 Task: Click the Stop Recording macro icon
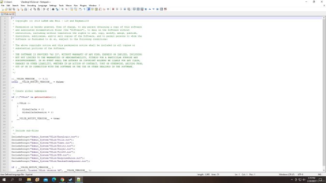(x=117, y=9)
